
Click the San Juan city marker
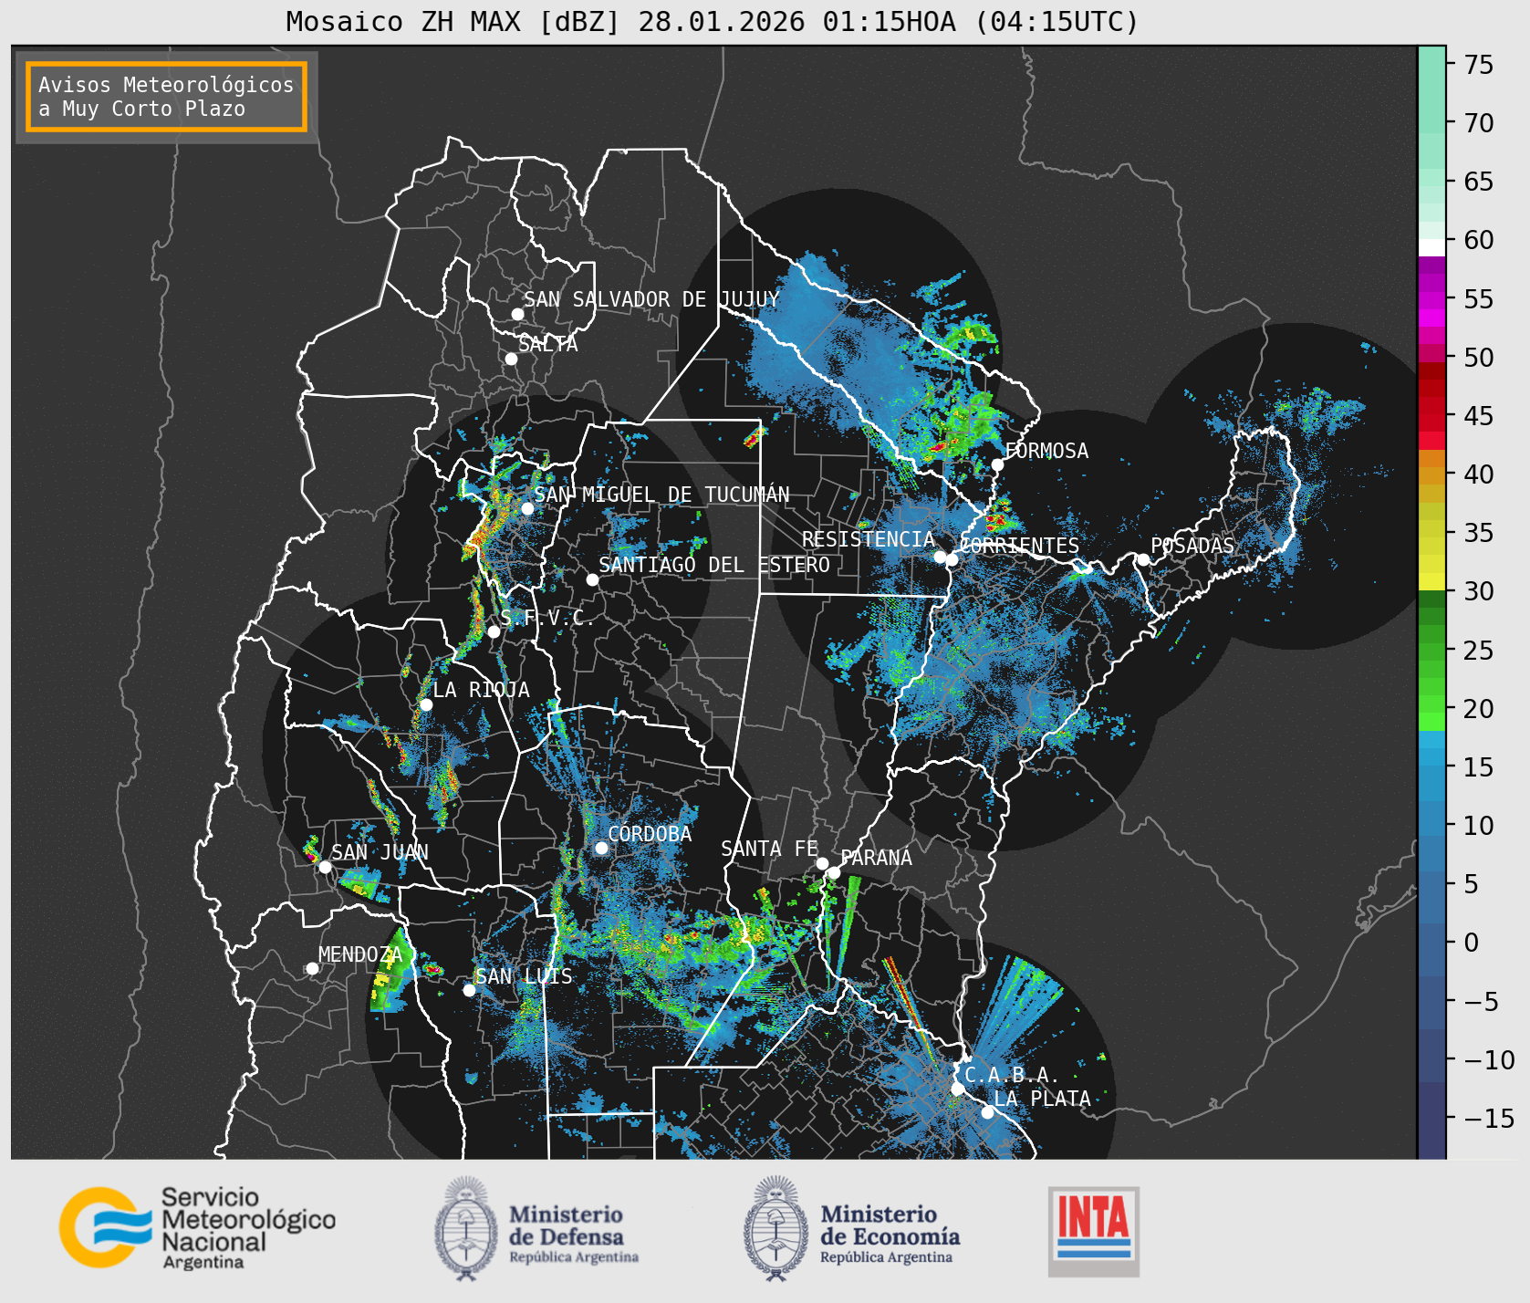click(325, 867)
